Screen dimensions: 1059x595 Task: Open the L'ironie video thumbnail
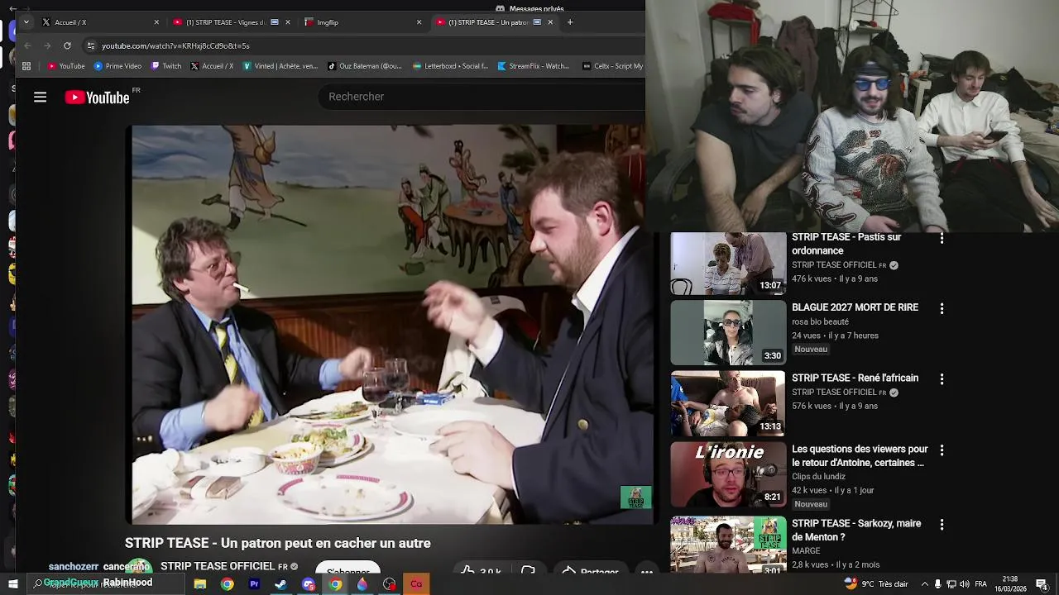[728, 474]
